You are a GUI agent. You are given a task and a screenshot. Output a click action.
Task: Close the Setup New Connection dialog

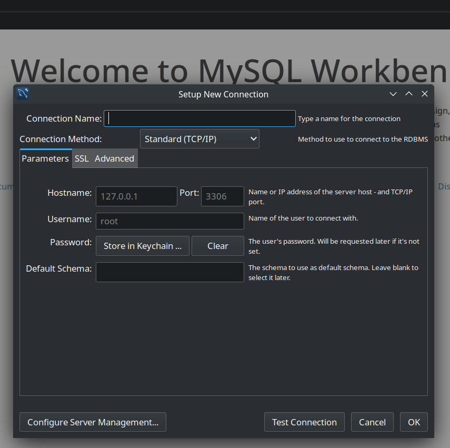click(x=424, y=94)
